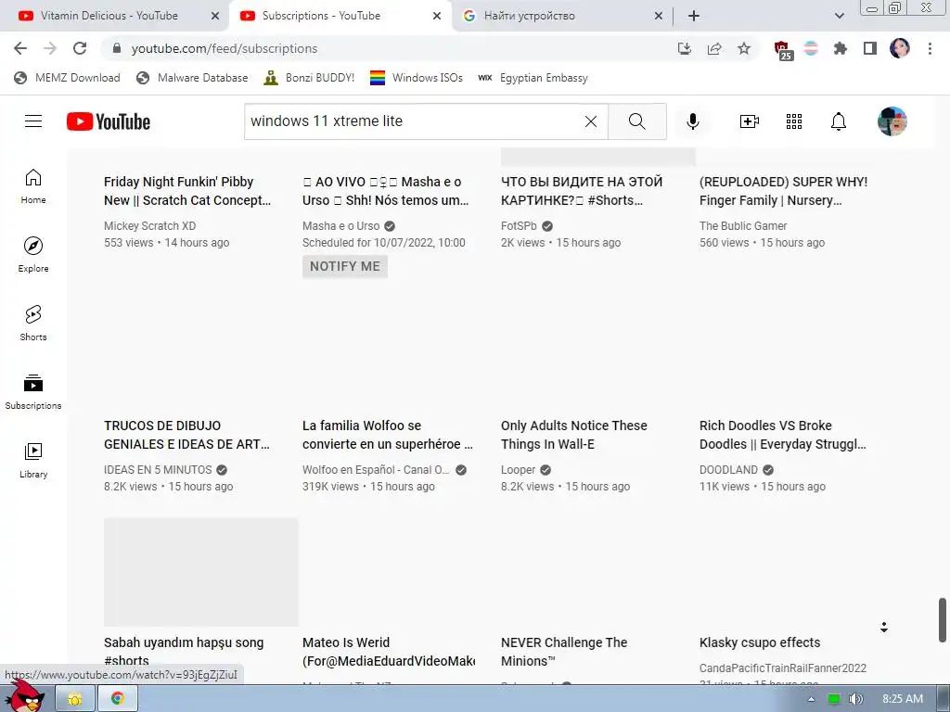Close the Vitamin Delicious tab

click(x=215, y=16)
